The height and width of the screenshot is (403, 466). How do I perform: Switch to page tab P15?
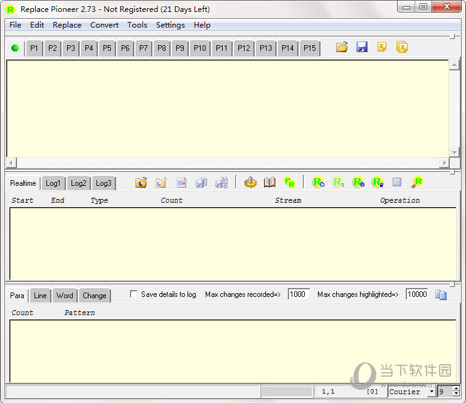309,48
